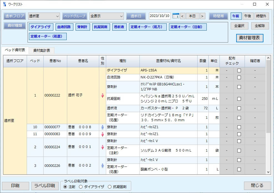Click the male icon for patient 00000077
Image resolution: width=274 pixels, height=193 pixels.
point(102,127)
